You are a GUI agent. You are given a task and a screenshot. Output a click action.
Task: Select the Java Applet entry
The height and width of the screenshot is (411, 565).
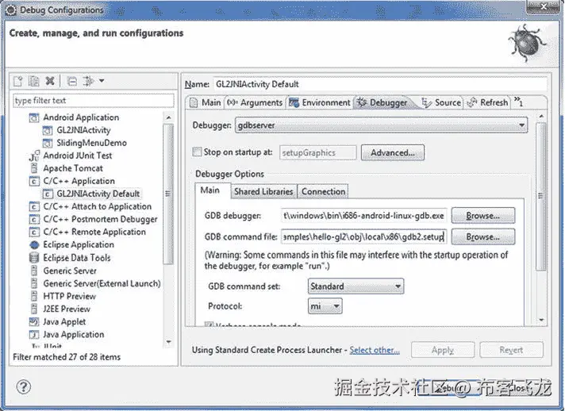click(64, 321)
